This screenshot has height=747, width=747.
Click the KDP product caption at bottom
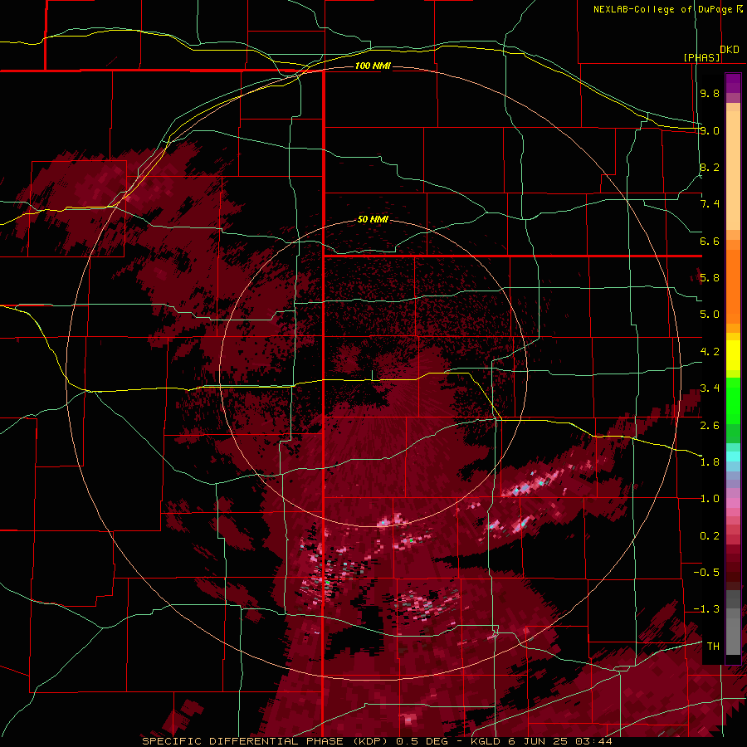click(x=377, y=741)
